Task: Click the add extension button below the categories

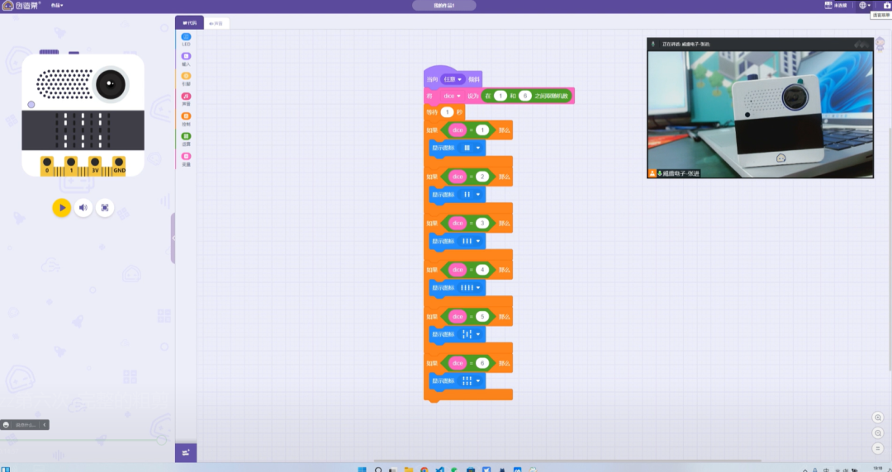Action: [186, 452]
